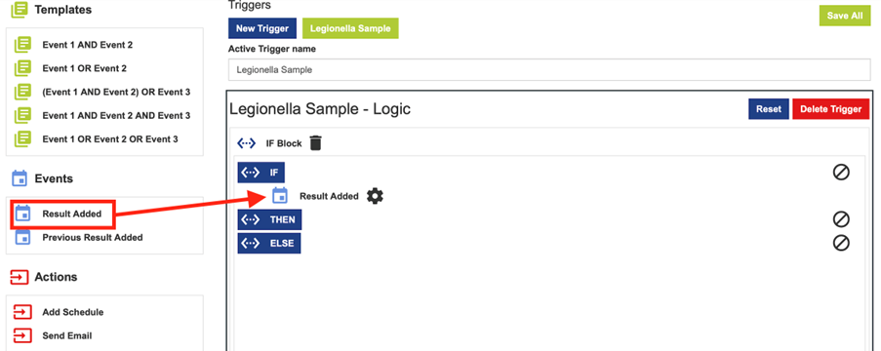Select the Previous Result Added calendar icon
881x351 pixels.
(x=22, y=237)
